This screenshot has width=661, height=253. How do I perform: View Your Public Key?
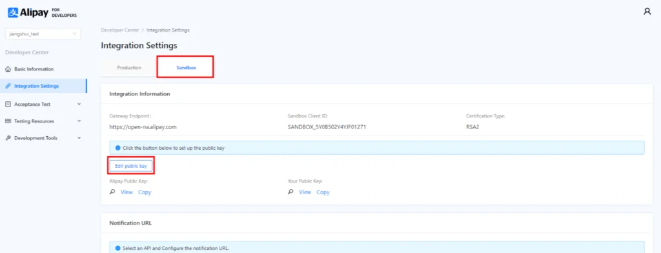[305, 192]
